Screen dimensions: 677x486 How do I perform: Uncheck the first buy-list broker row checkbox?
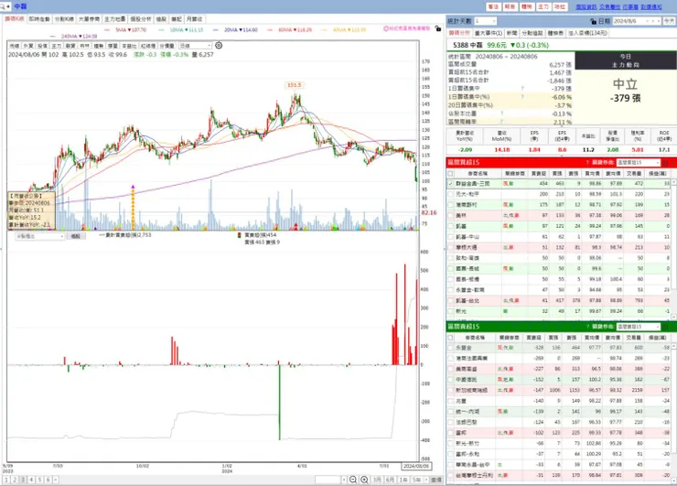[451, 184]
